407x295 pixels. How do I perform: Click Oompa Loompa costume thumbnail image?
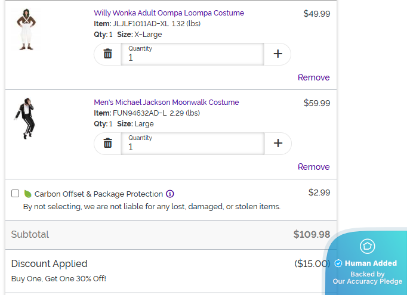[26, 29]
